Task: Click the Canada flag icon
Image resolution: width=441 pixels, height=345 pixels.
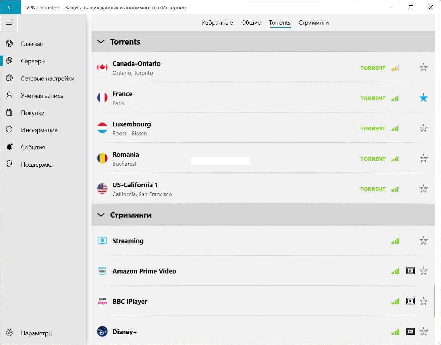Action: coord(102,68)
